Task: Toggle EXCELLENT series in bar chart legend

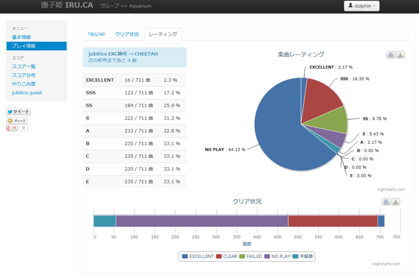Action: pos(198,256)
